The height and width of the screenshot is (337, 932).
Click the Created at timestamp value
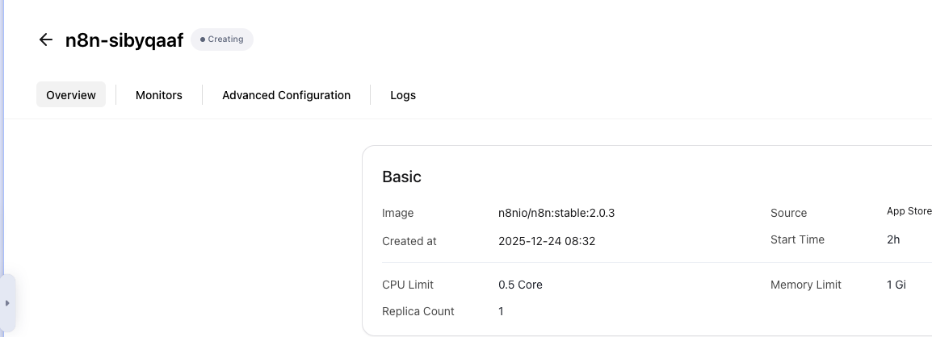click(x=547, y=241)
